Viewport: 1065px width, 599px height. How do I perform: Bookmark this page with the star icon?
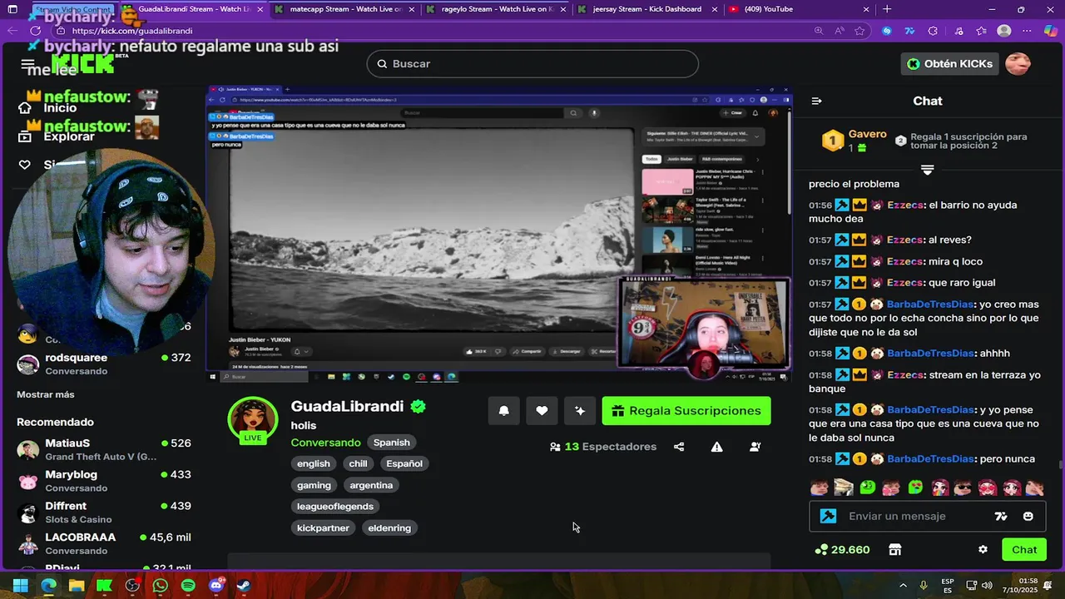(x=860, y=31)
